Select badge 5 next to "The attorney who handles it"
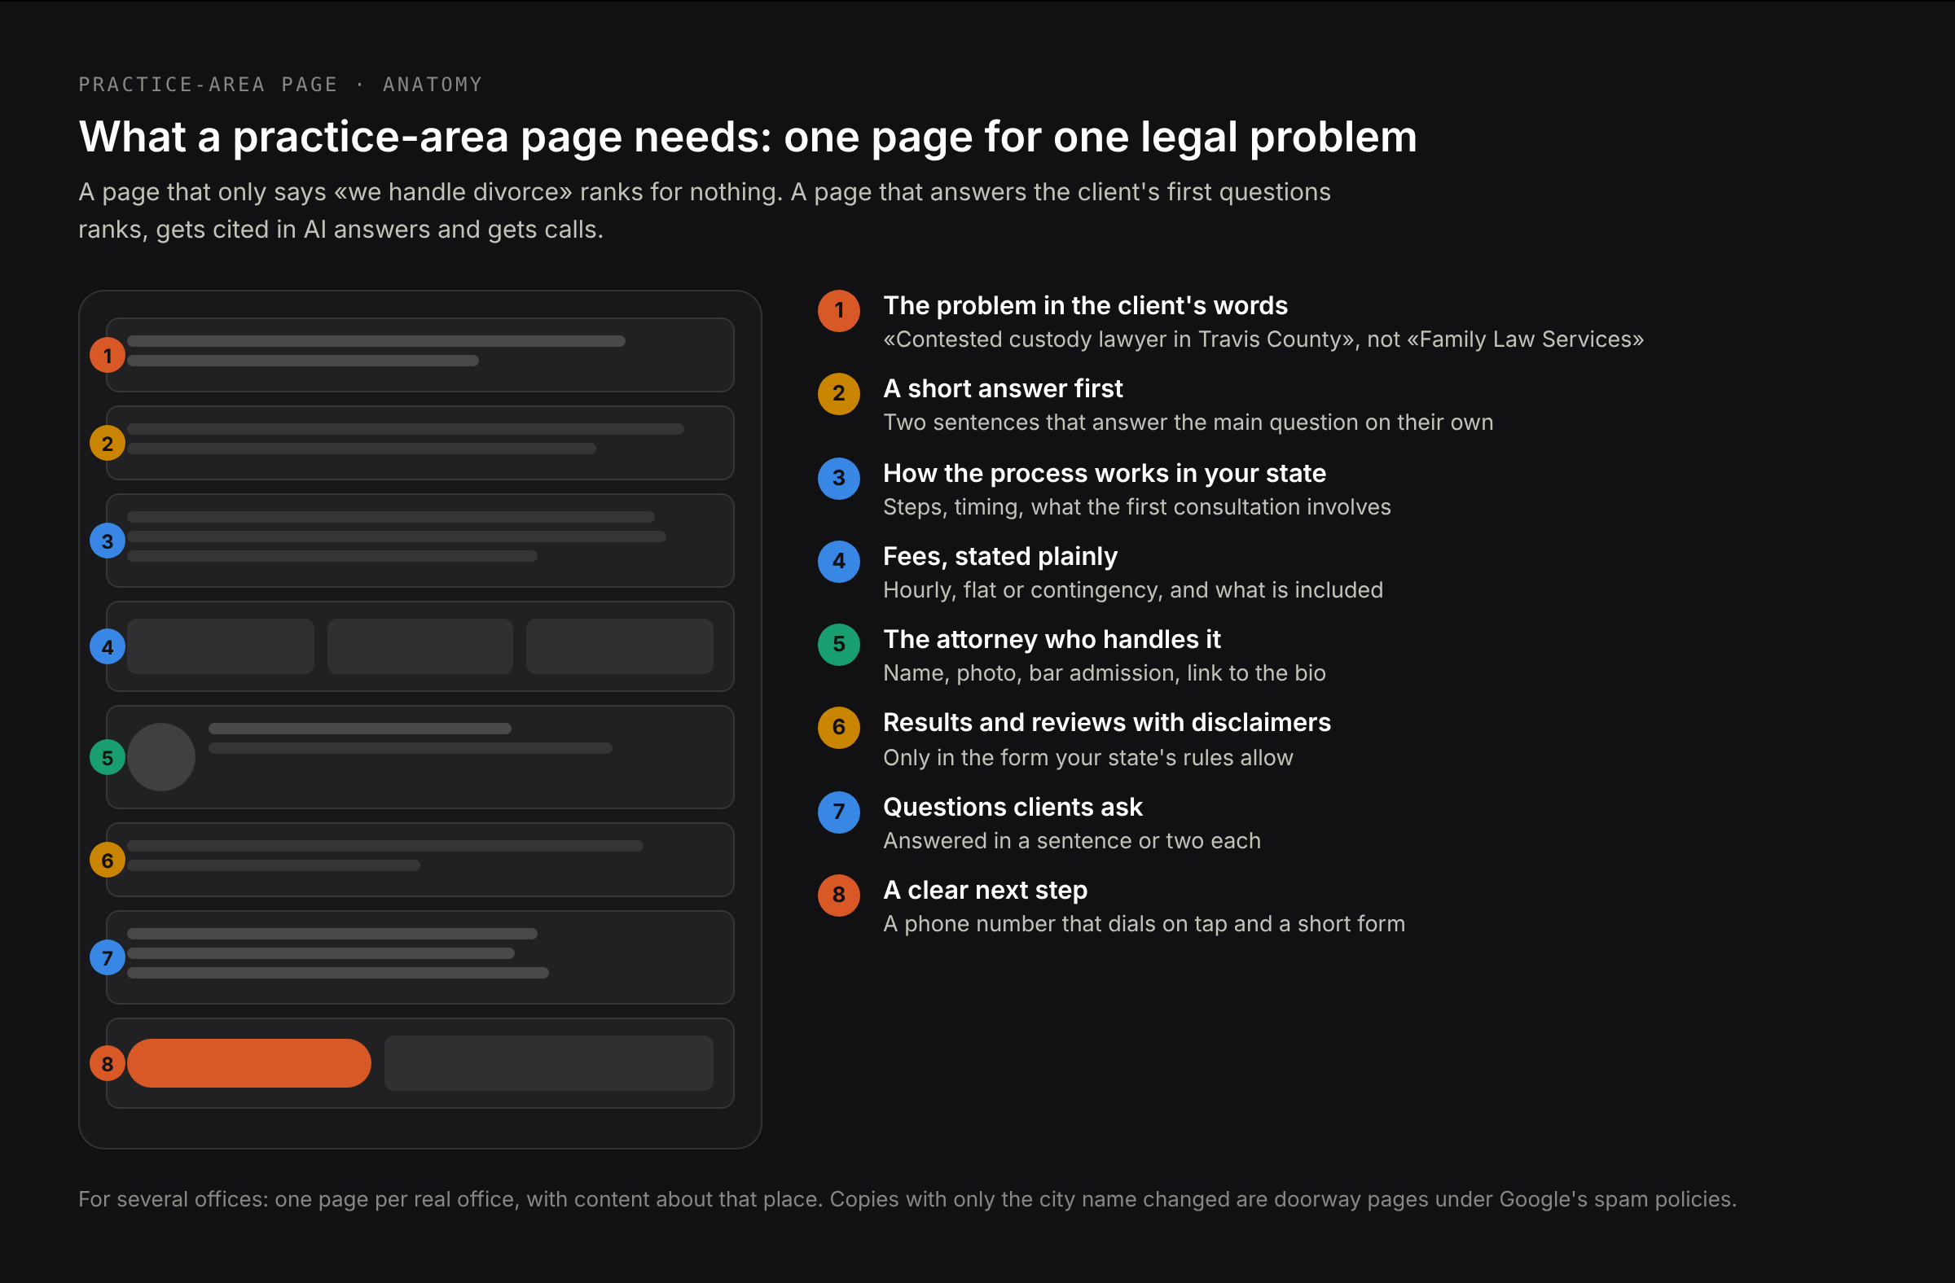1955x1283 pixels. 839,645
